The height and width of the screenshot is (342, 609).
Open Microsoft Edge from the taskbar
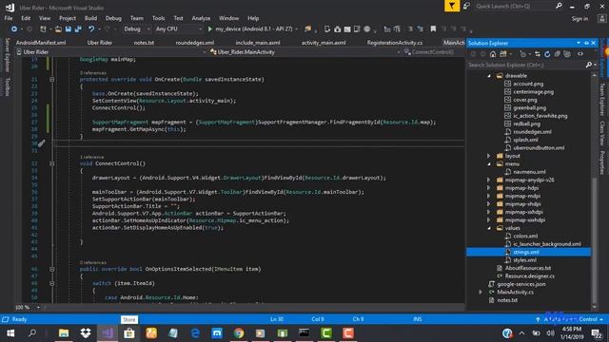point(195,333)
